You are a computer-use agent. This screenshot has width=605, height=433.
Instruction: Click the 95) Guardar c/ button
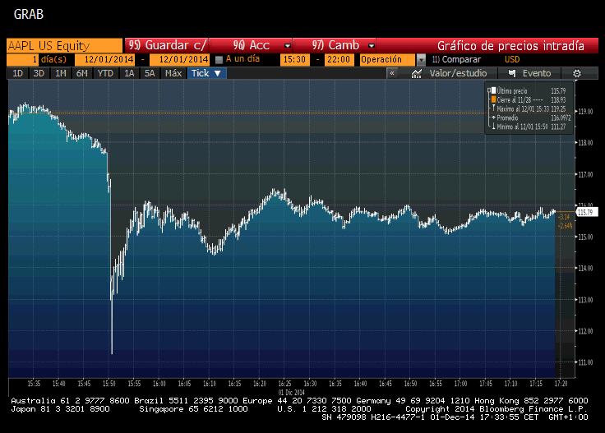pos(167,45)
